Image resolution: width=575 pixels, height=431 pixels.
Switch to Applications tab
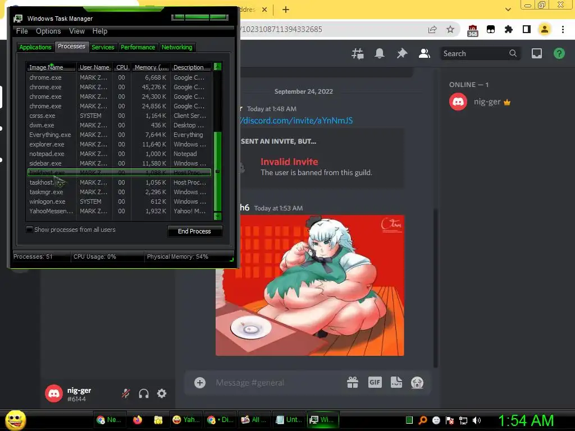coord(35,47)
